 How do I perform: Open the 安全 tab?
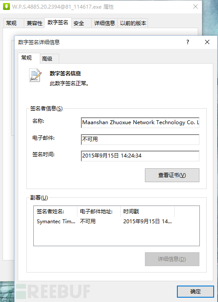click(x=79, y=23)
